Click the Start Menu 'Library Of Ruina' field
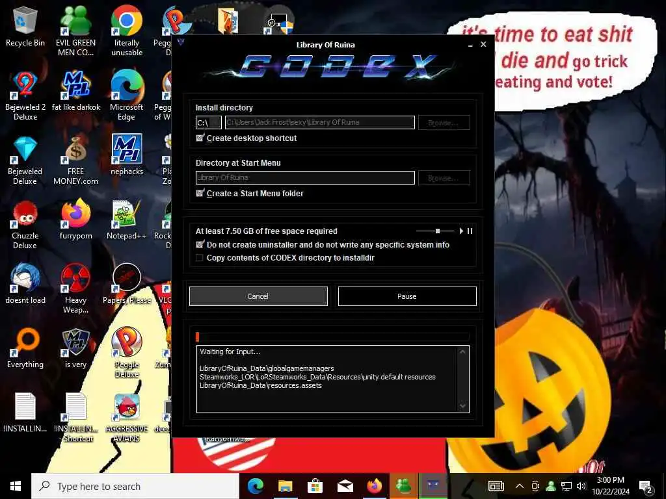The height and width of the screenshot is (499, 666). coord(305,177)
